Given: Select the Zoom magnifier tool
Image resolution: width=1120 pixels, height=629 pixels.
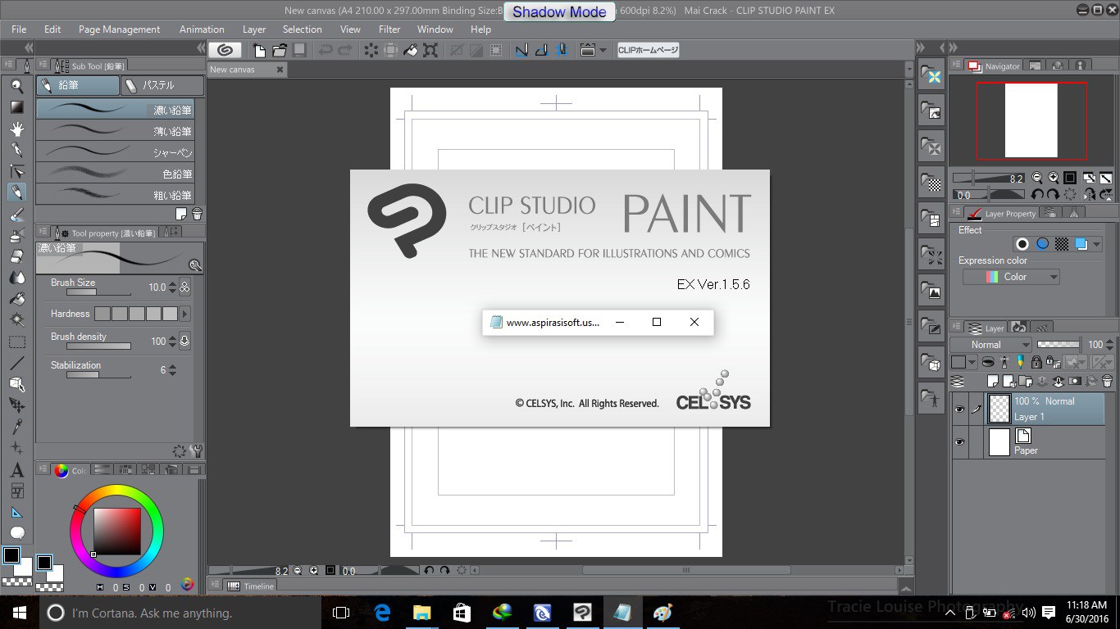Looking at the screenshot, I should point(16,85).
